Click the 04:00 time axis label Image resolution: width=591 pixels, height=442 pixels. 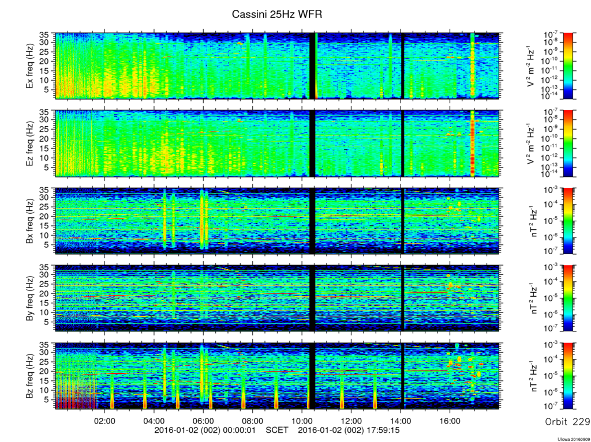point(154,421)
